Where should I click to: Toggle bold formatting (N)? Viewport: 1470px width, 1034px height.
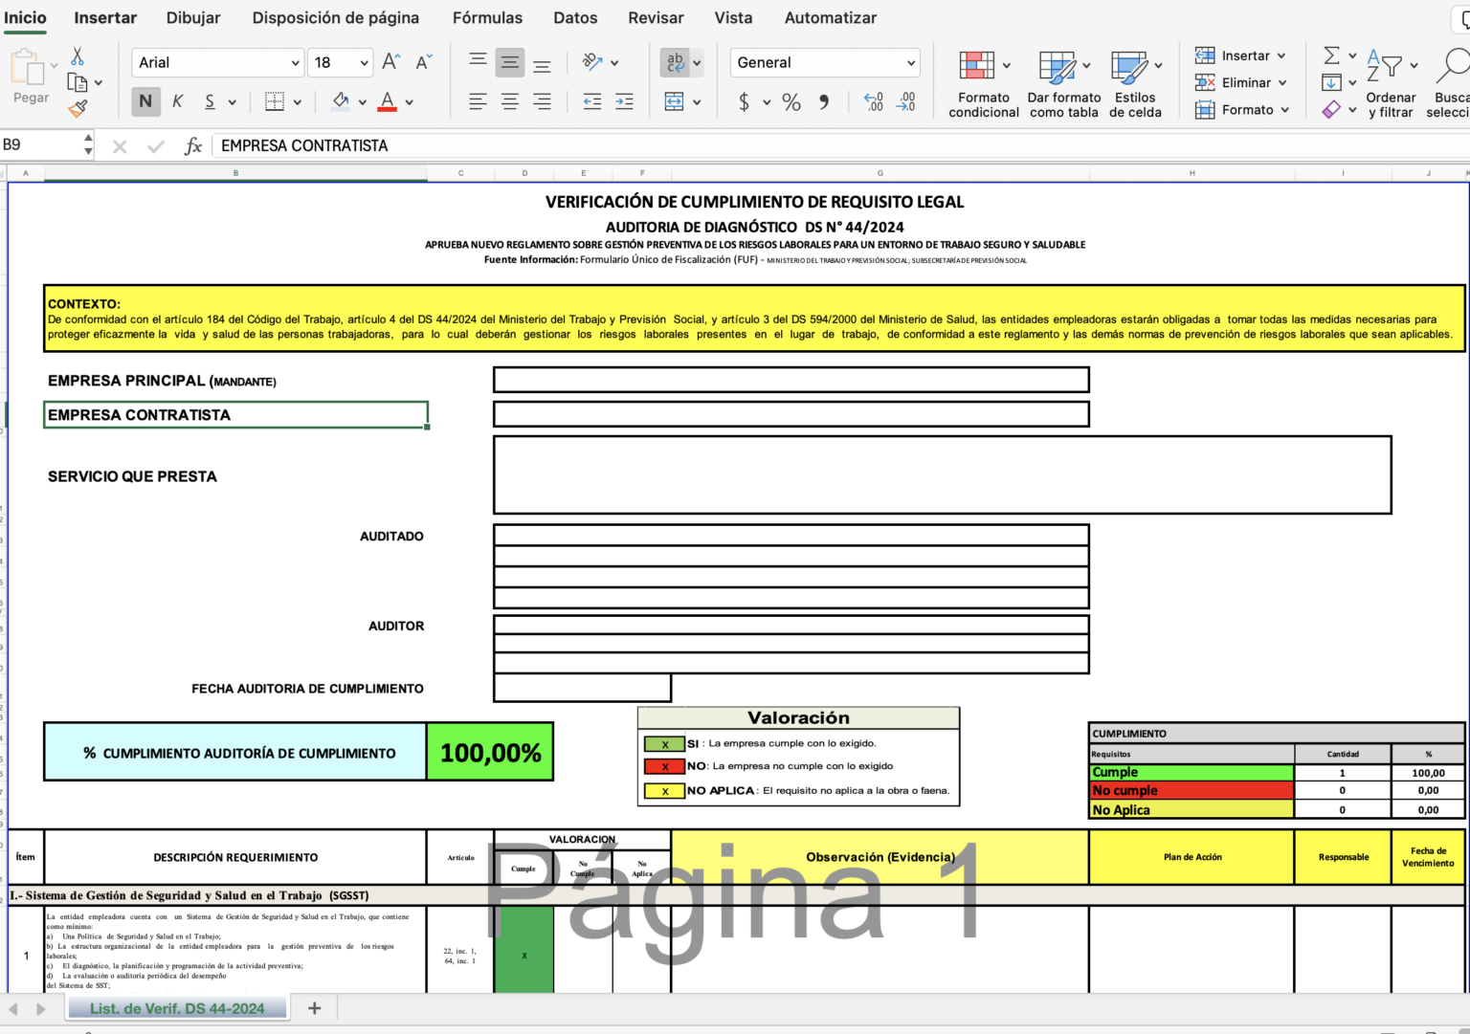pos(145,101)
